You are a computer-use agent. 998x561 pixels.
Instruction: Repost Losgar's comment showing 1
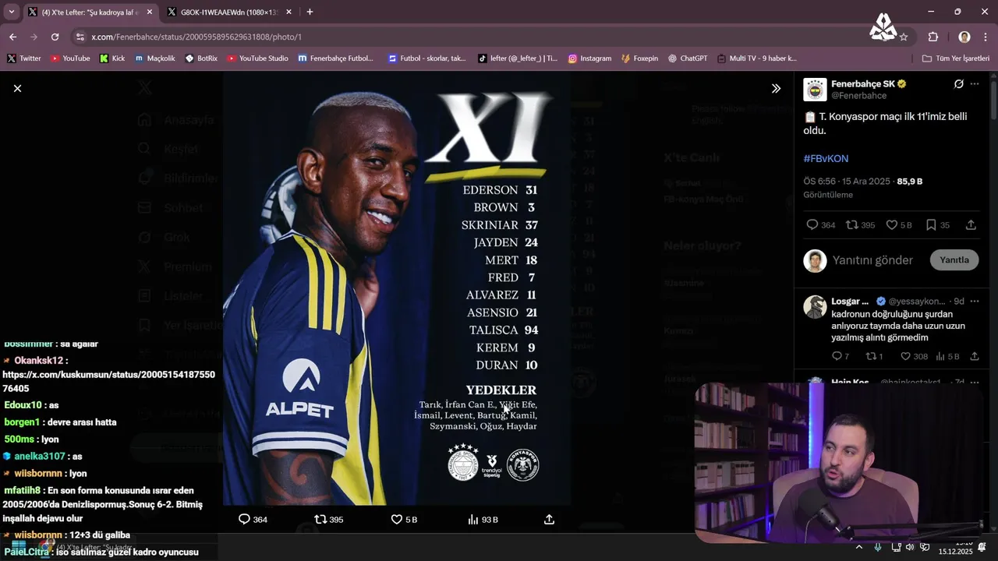pyautogui.click(x=871, y=356)
